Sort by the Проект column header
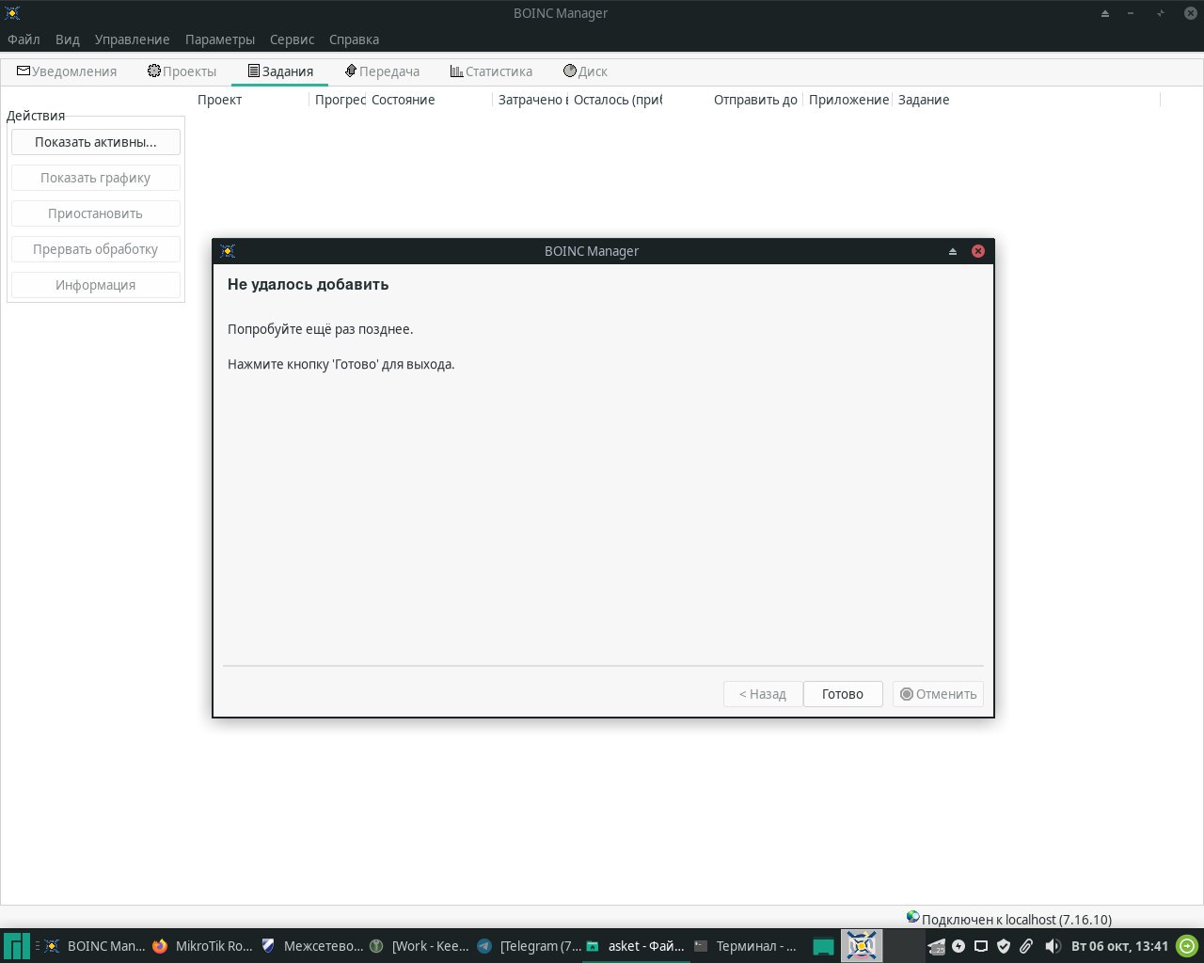Image resolution: width=1204 pixels, height=963 pixels. [x=252, y=100]
